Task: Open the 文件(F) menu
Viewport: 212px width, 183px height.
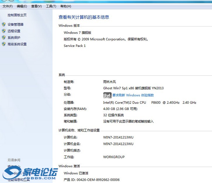Action: tap(7, 6)
